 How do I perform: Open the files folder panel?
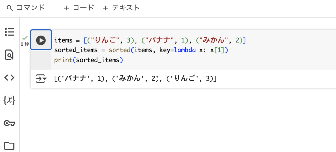tap(10, 146)
